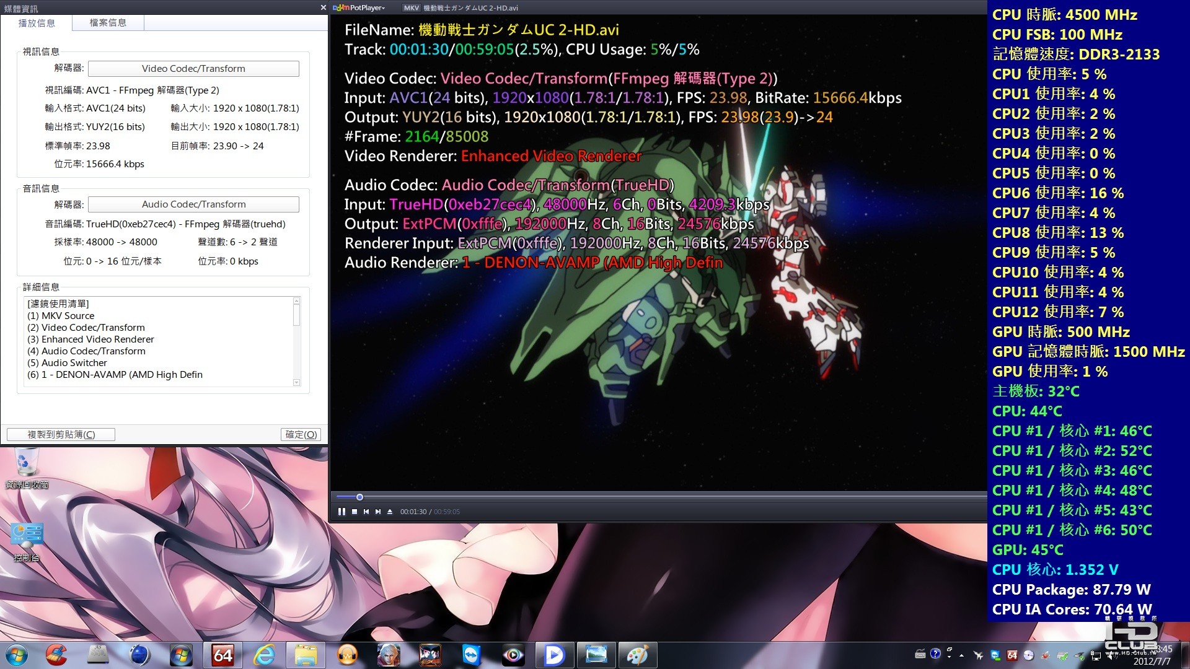
Task: Click 'CPU Package: 87.79 W' sensor row
Action: pyautogui.click(x=1071, y=590)
